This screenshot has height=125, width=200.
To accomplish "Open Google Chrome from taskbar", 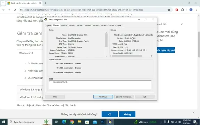I will click(72, 122).
